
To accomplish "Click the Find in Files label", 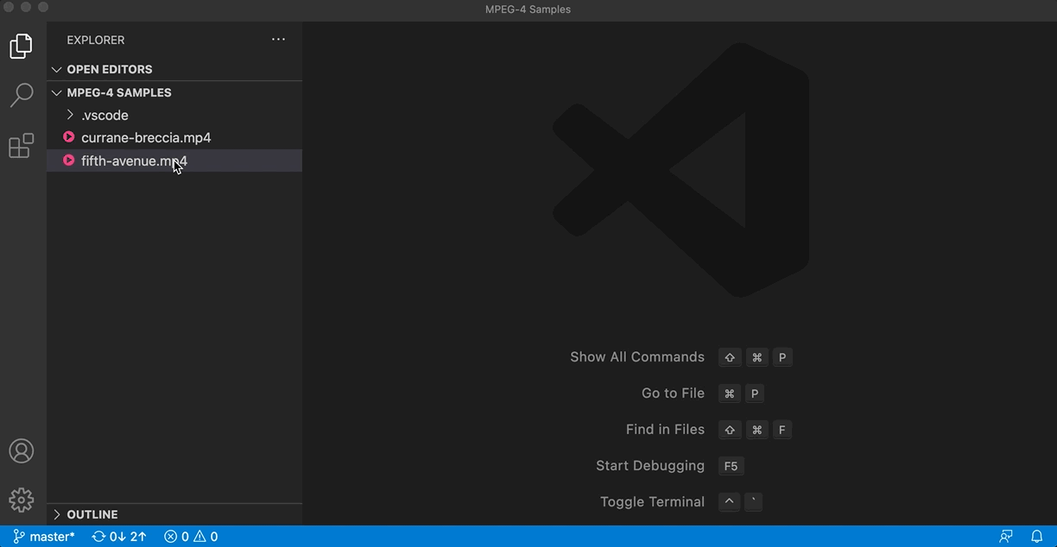I will [665, 430].
